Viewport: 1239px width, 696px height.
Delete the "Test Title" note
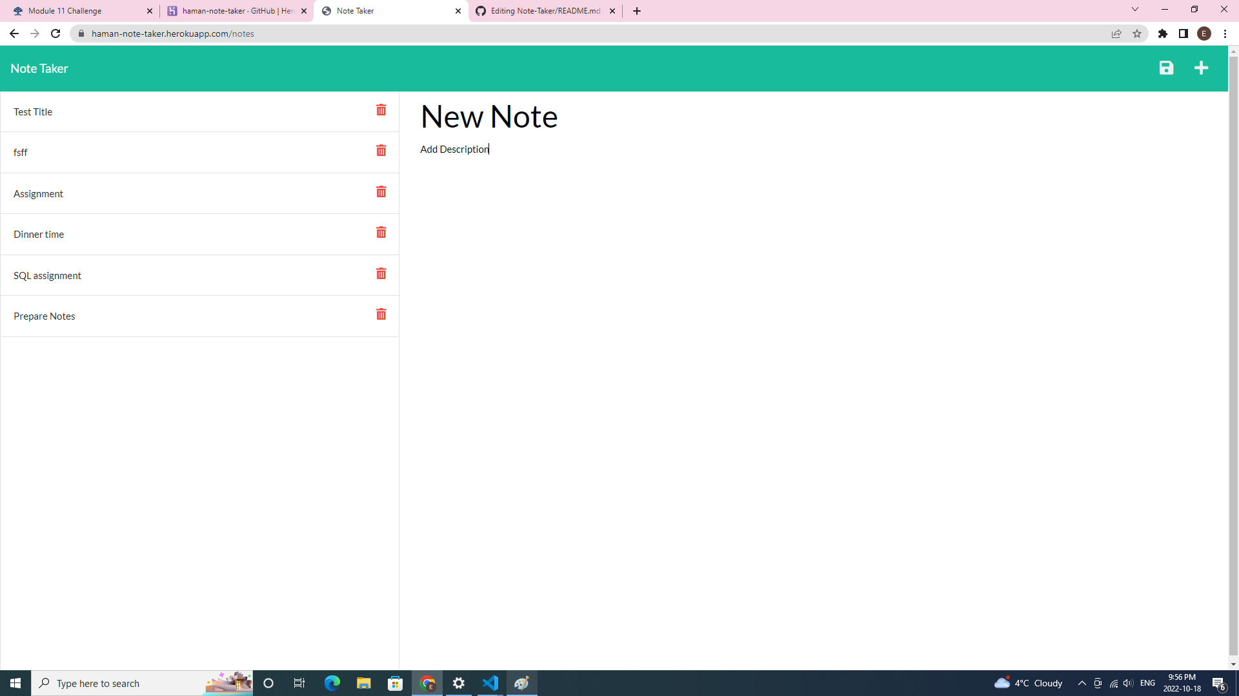(x=381, y=110)
